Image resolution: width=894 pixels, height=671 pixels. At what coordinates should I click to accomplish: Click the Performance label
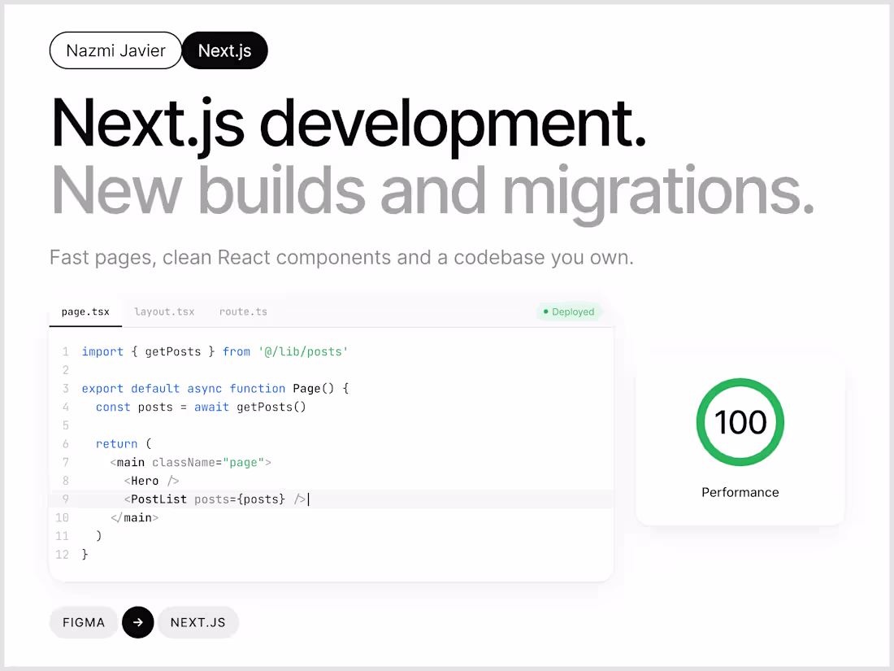740,492
